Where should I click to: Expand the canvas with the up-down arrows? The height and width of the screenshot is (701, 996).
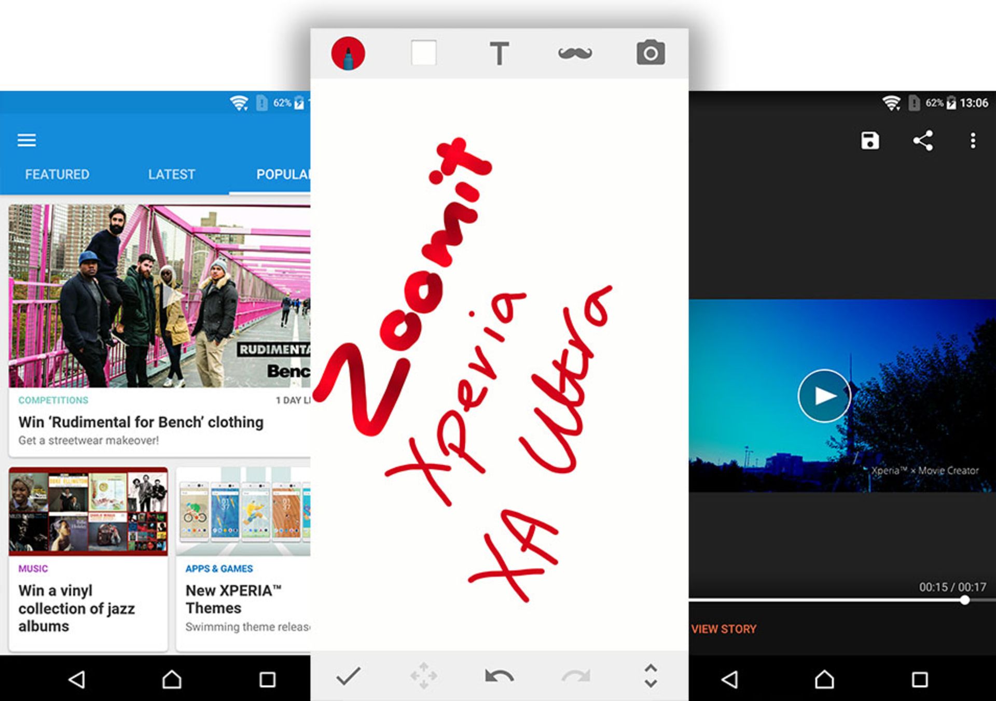pos(651,676)
